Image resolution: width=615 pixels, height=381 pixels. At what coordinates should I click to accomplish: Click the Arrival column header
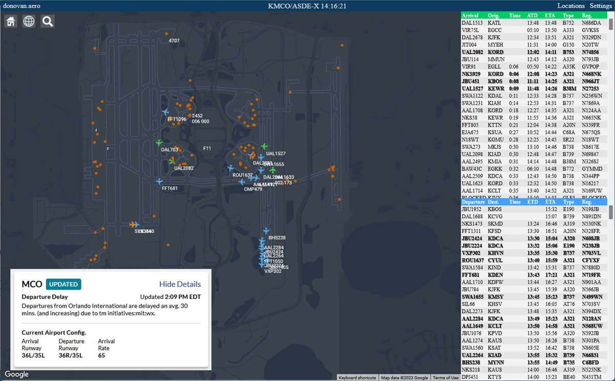[x=470, y=16]
